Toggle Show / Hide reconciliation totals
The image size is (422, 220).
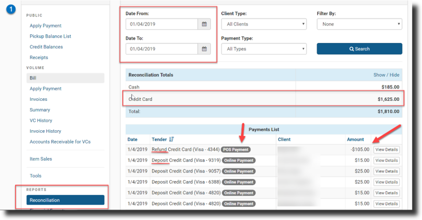(386, 75)
